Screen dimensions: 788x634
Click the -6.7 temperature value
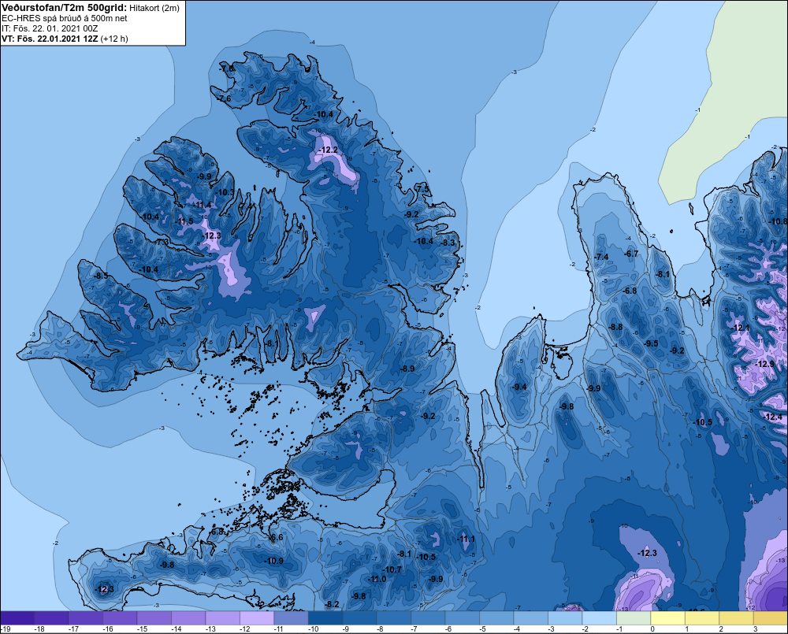631,254
